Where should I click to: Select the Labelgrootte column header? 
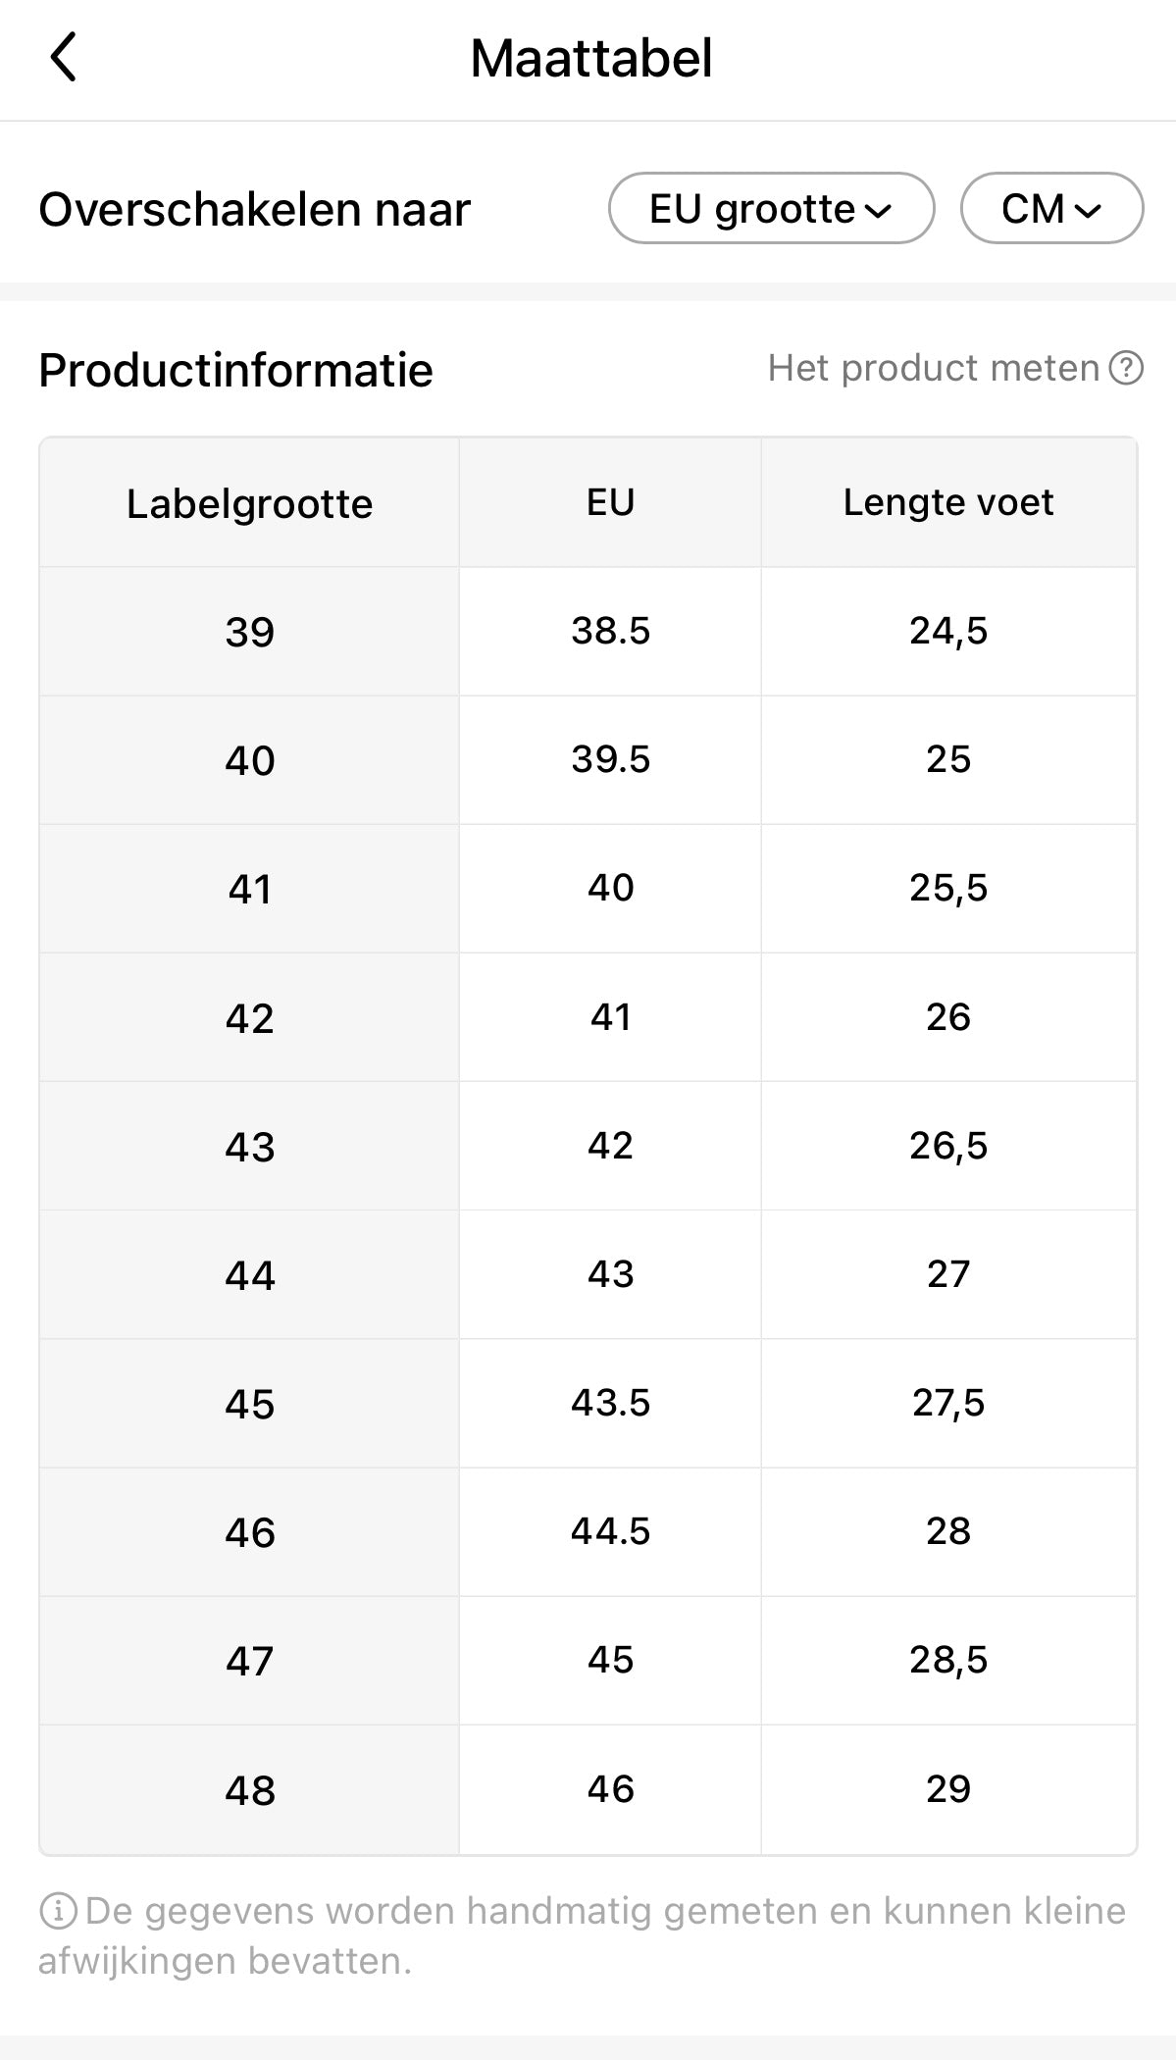coord(249,503)
